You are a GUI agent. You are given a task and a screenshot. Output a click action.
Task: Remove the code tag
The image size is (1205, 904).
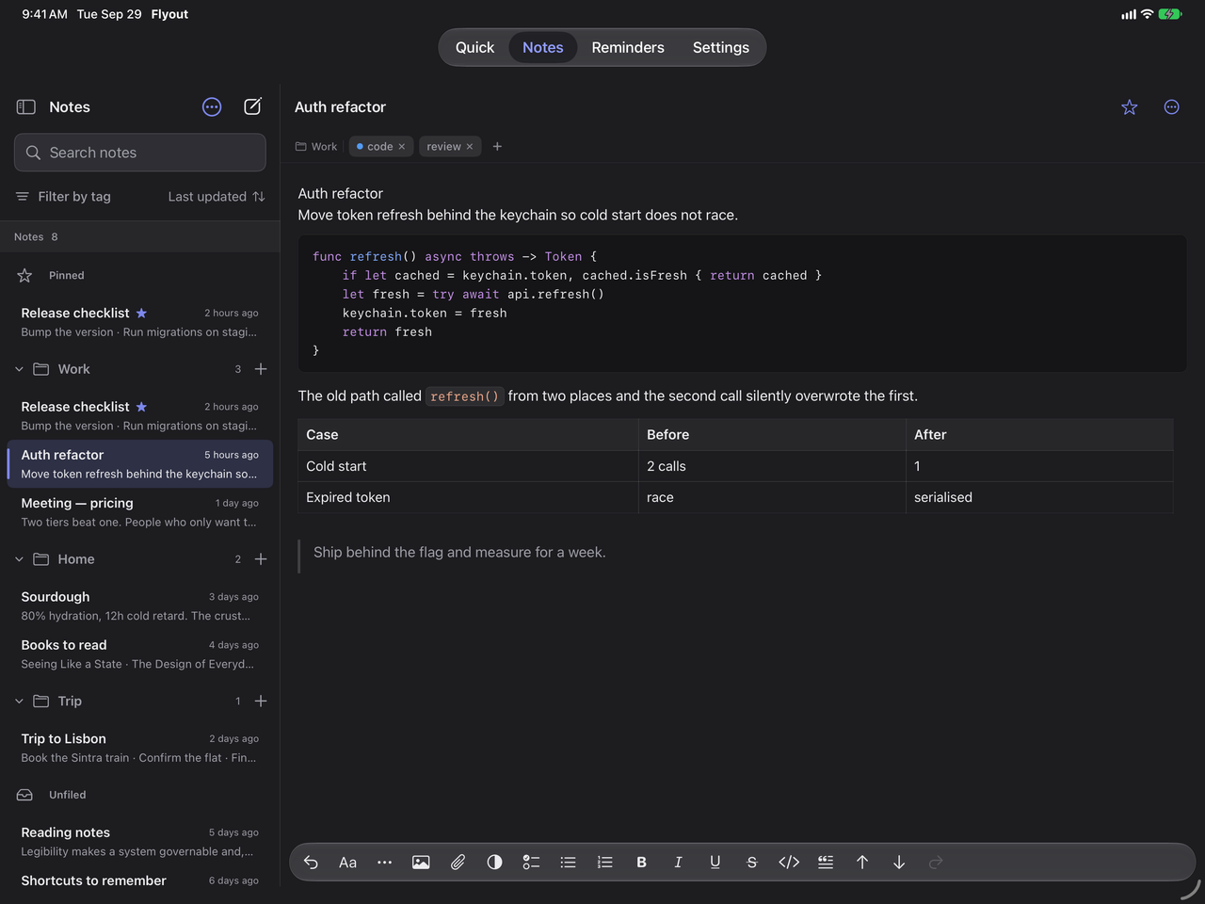[x=402, y=147]
